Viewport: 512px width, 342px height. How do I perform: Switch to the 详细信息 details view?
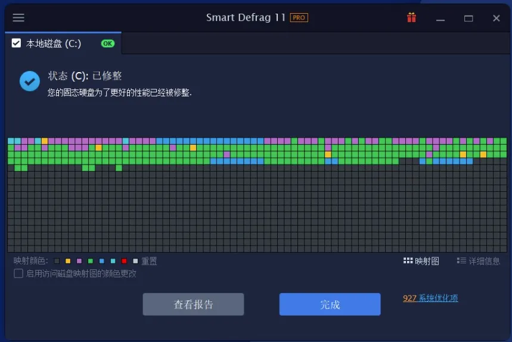point(479,261)
